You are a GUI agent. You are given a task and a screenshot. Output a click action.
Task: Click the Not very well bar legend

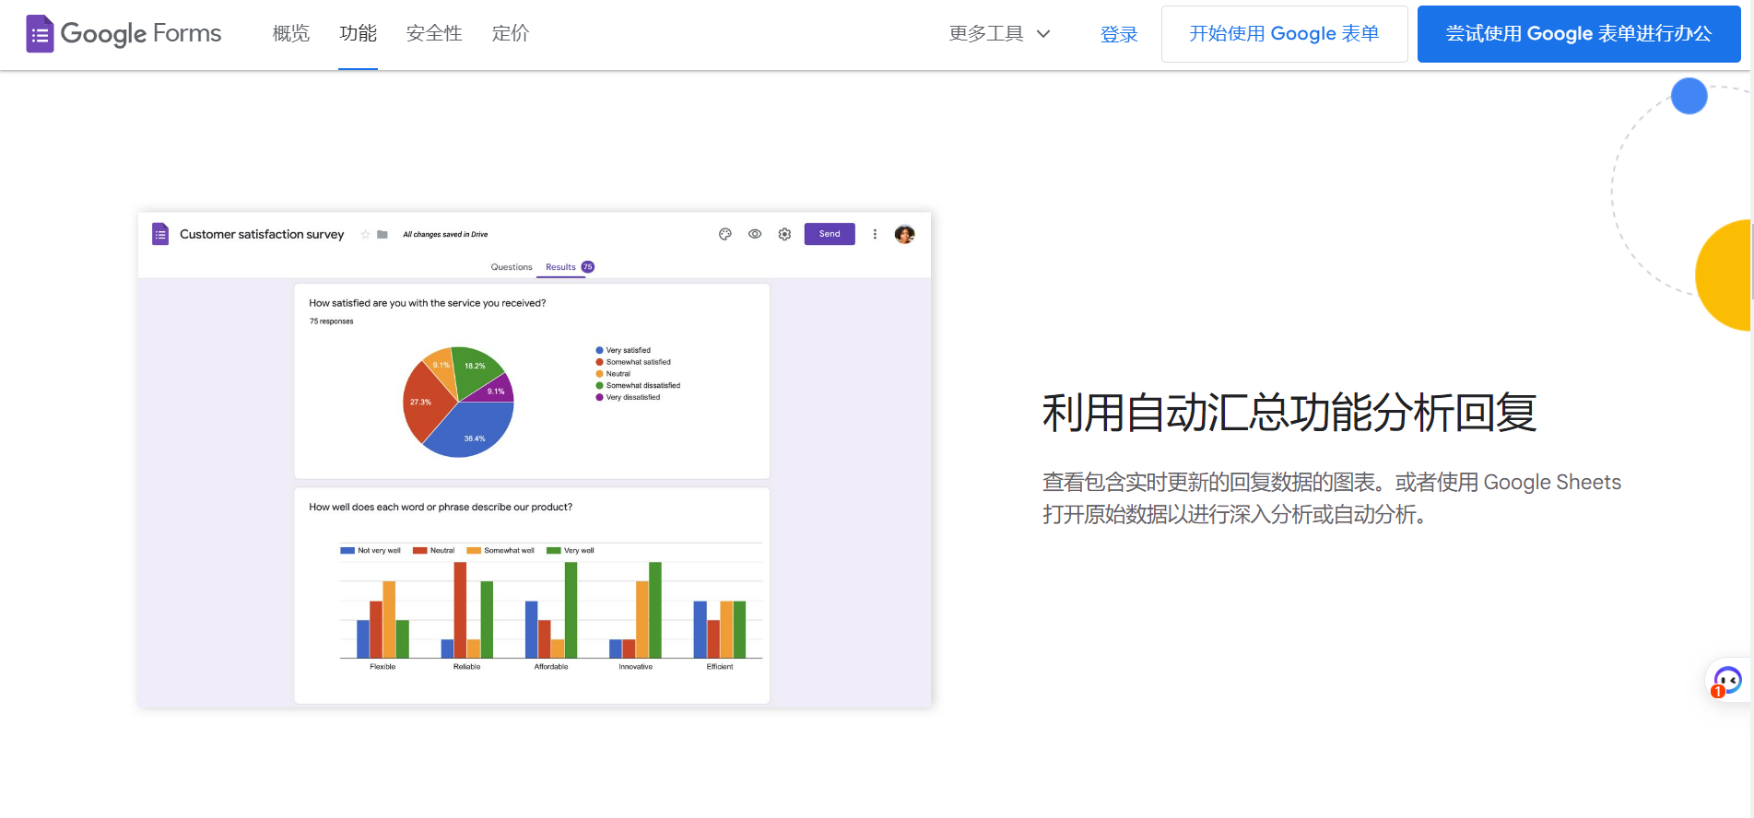[x=371, y=551]
